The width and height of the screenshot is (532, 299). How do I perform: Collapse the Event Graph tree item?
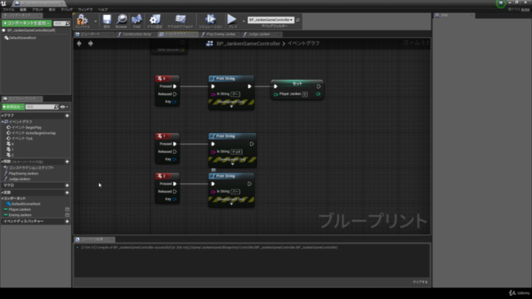coord(2,122)
